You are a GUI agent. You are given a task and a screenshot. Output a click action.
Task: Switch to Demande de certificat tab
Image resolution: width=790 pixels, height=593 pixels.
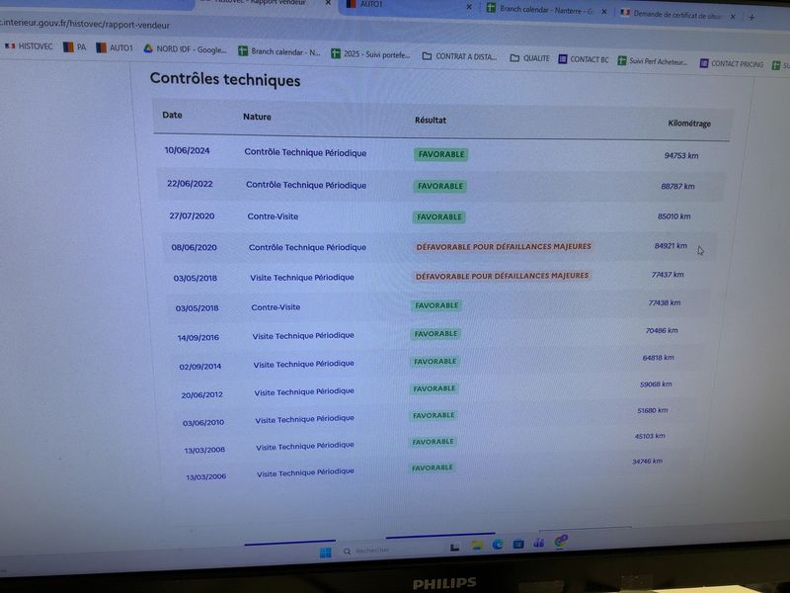point(671,14)
